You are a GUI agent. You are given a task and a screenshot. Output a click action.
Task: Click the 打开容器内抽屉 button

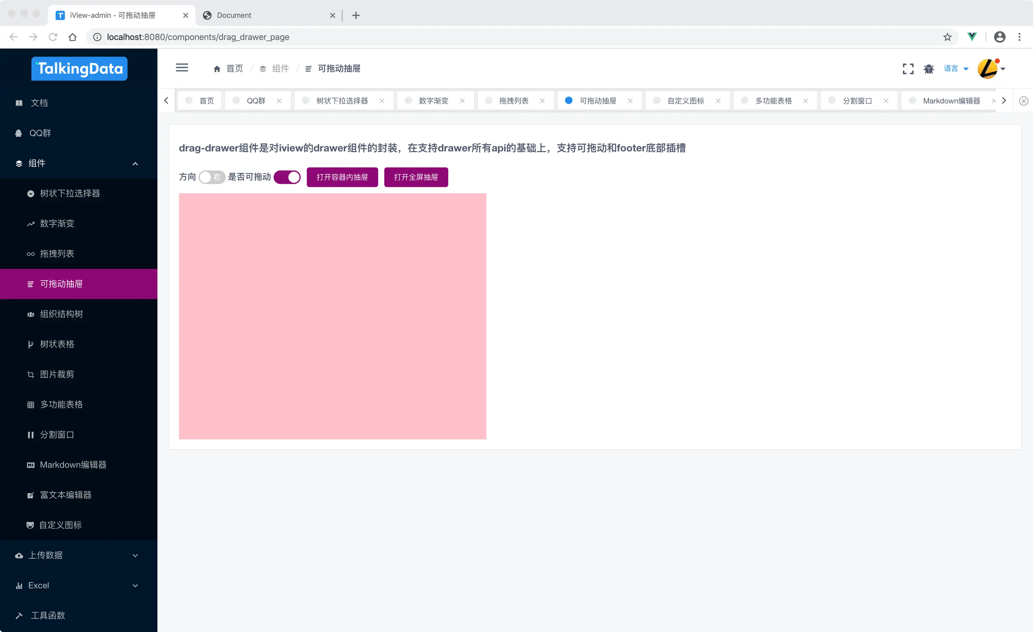tap(342, 177)
